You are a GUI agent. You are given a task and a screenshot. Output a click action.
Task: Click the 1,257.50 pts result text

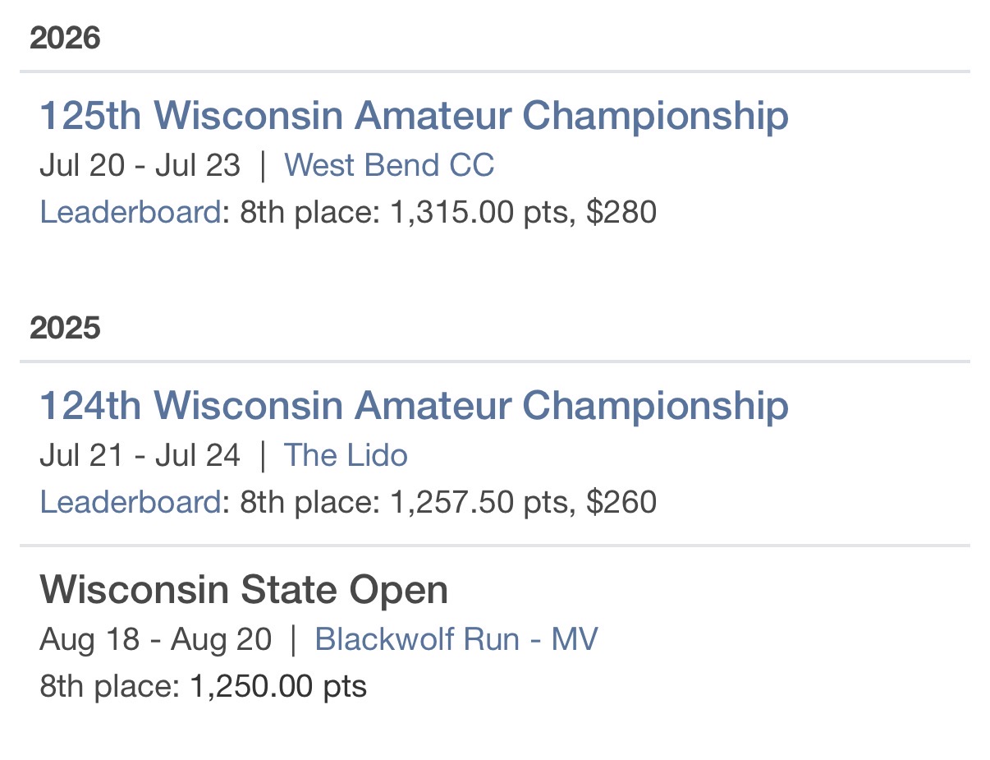tap(480, 502)
